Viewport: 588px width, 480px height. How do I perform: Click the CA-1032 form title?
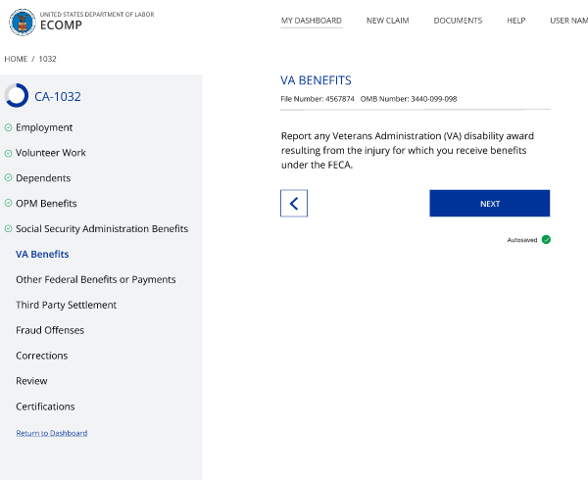click(58, 96)
